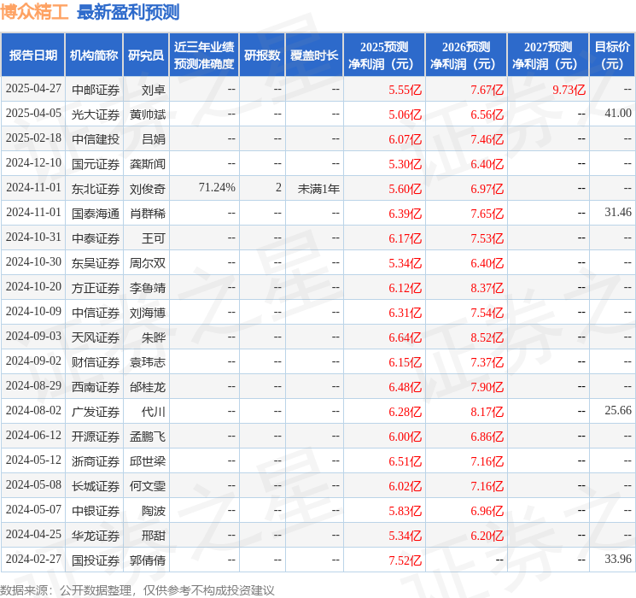Click 浙商证券 institution cell
Viewport: 636px width, 598px height.
click(96, 461)
